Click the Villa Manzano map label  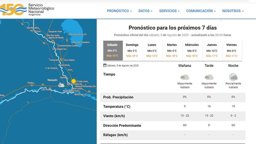(x=33, y=28)
